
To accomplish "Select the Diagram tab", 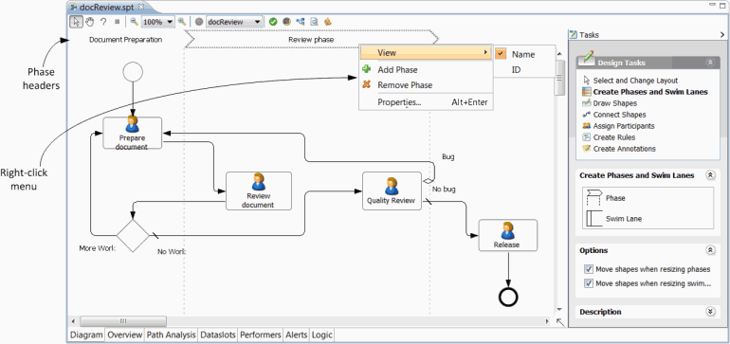I will 86,335.
